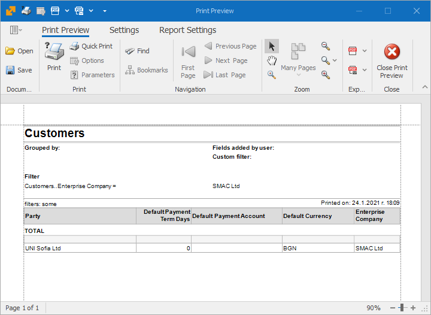
Task: Click the Save document button
Action: point(19,70)
